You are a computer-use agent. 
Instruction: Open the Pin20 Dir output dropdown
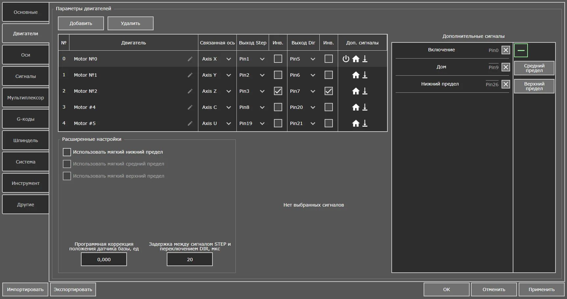click(303, 107)
